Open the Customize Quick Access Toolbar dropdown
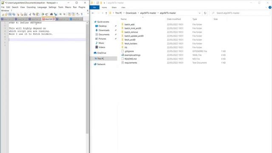The image size is (272, 153). point(104,3)
